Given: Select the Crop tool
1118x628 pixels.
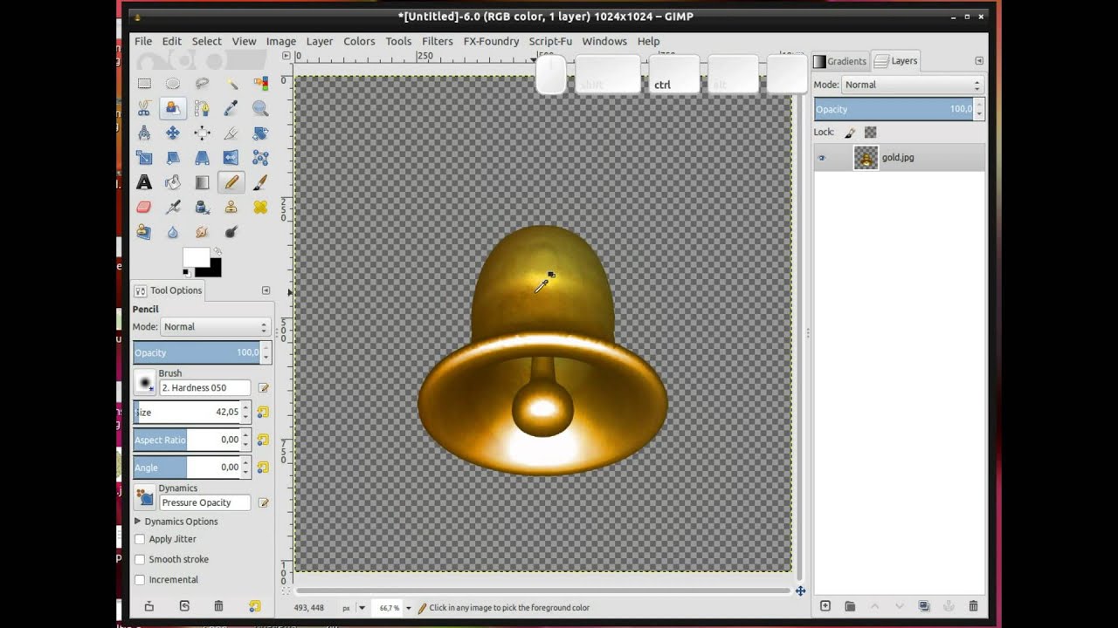Looking at the screenshot, I should (231, 133).
